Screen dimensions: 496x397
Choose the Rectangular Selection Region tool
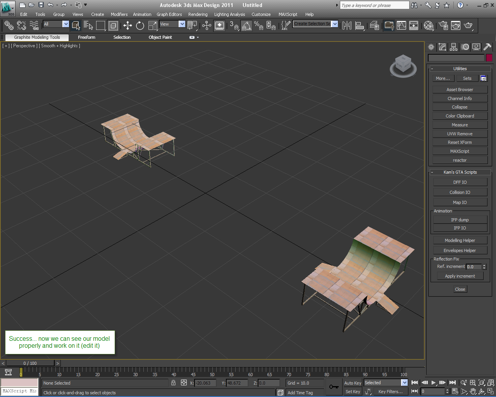coord(101,26)
